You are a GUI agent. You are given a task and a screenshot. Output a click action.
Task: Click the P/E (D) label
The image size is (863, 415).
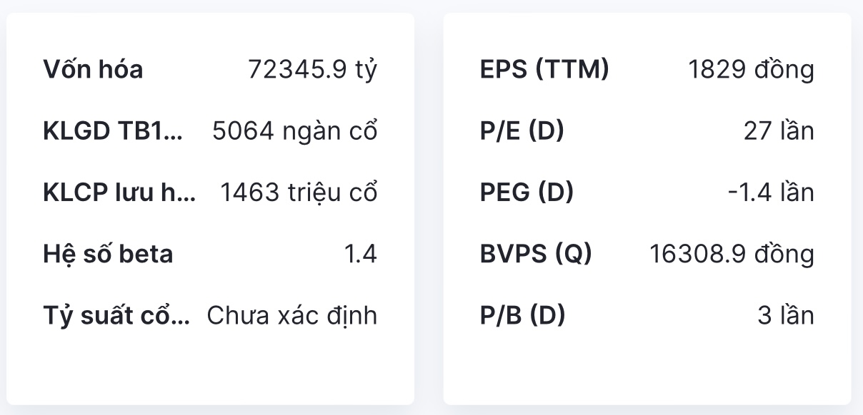click(x=522, y=131)
